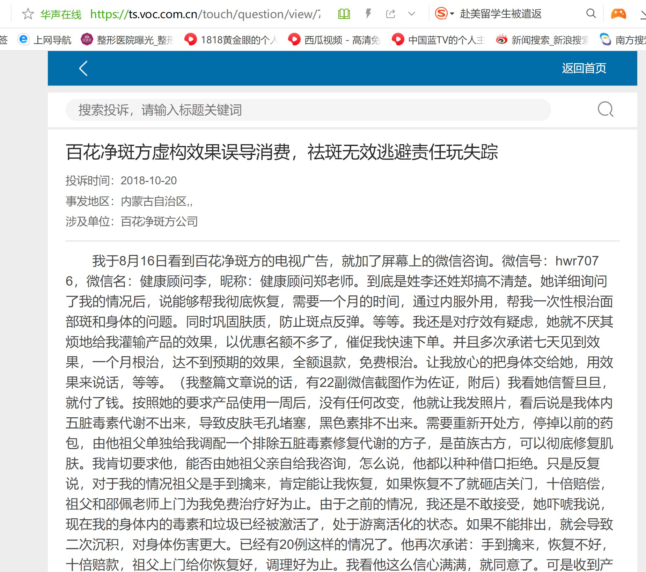Open 上网导航 bookmark
The height and width of the screenshot is (572, 646).
(x=45, y=40)
